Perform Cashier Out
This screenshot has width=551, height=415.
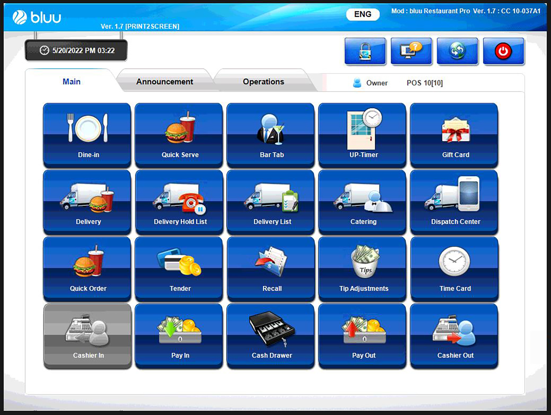[454, 336]
